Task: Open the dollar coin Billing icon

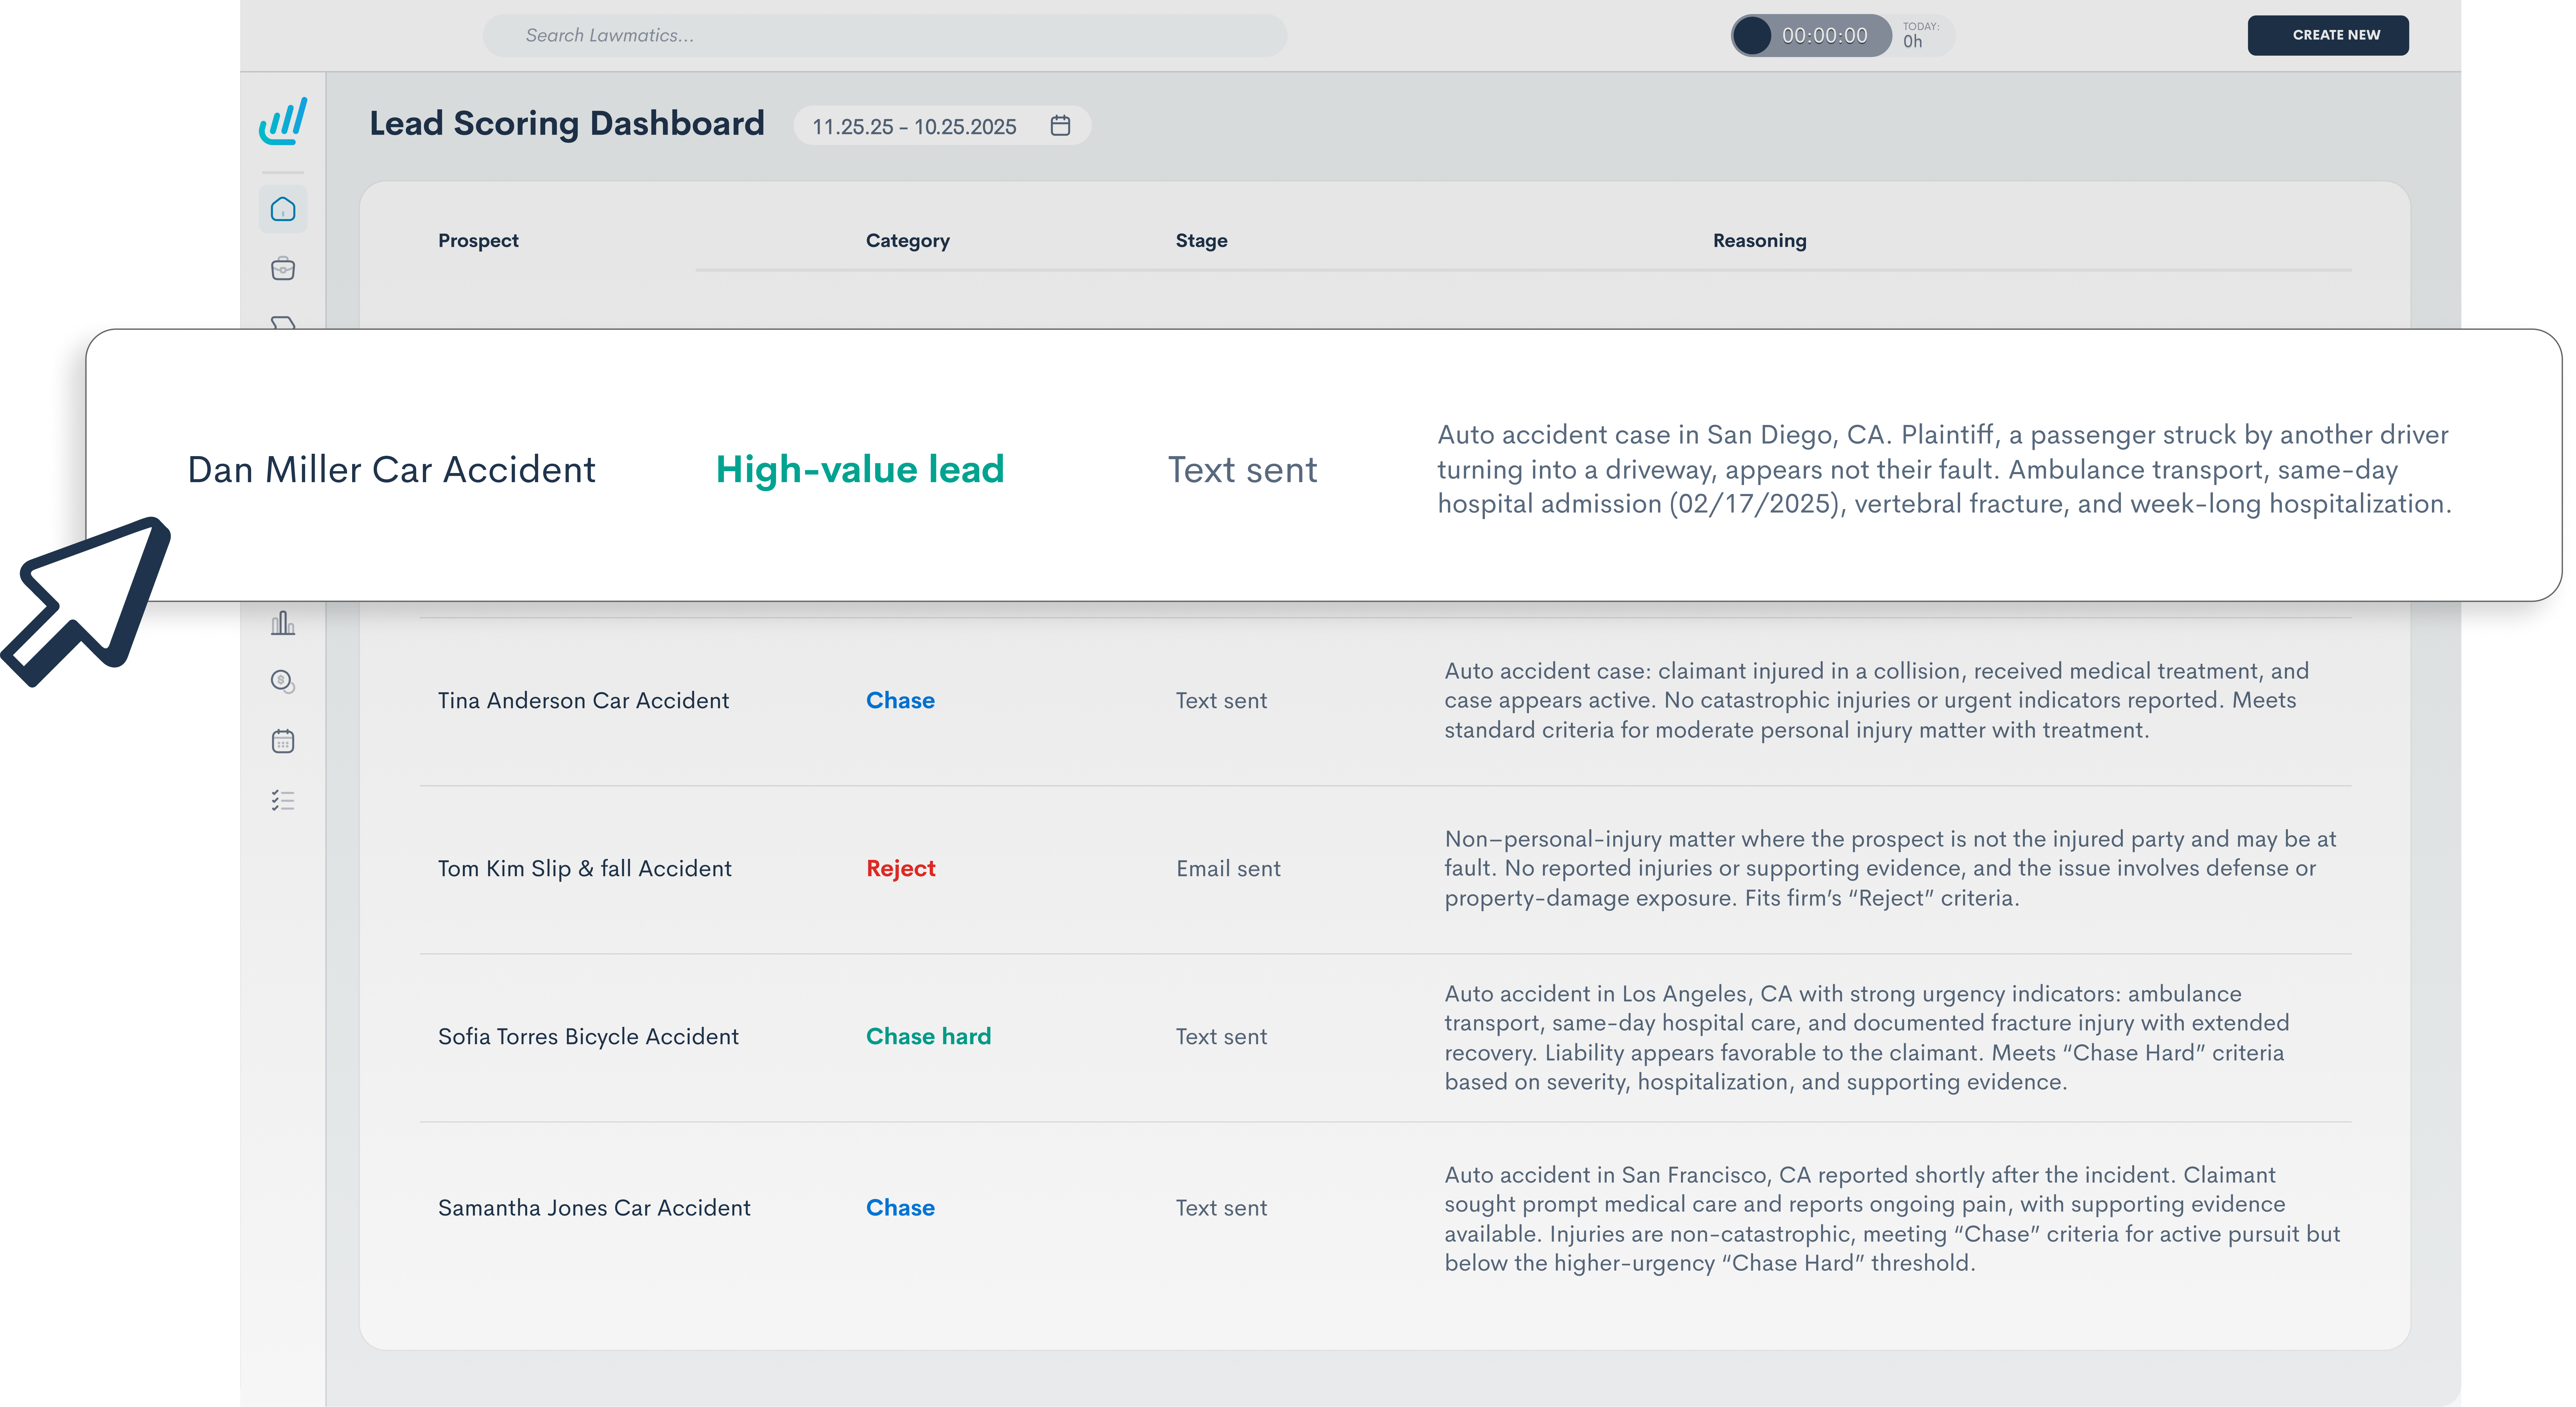Action: pyautogui.click(x=283, y=681)
